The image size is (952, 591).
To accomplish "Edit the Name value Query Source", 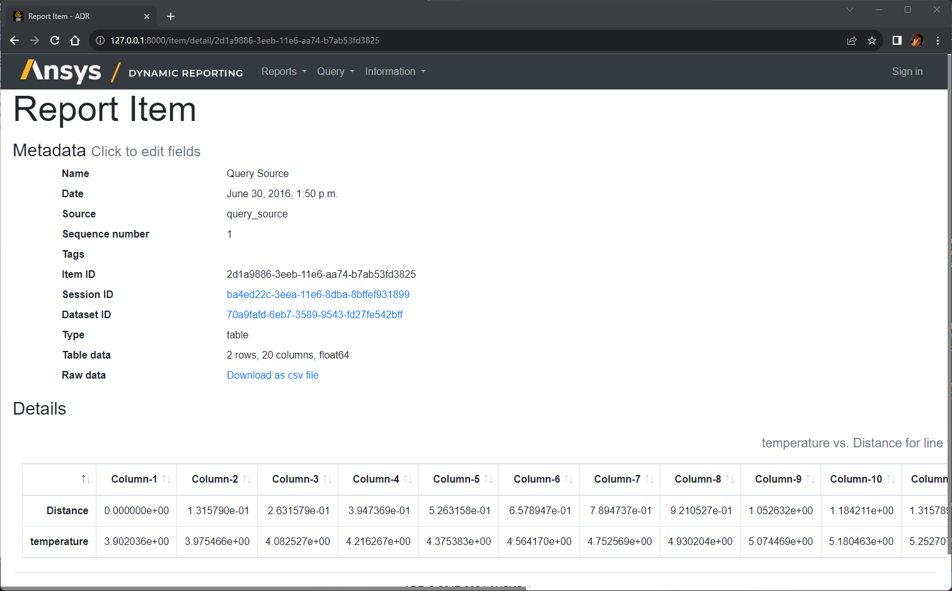I will pyautogui.click(x=258, y=173).
